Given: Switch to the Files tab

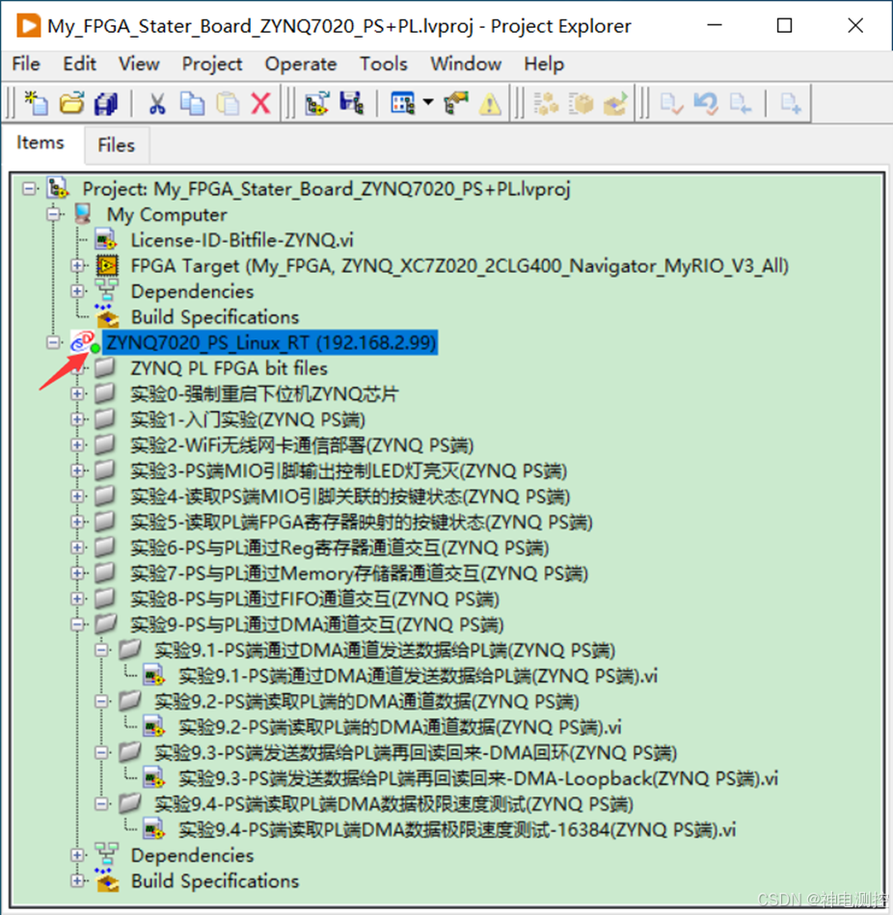Looking at the screenshot, I should coord(116,145).
